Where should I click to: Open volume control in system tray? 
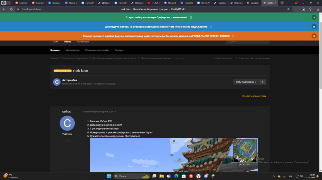coord(301,176)
